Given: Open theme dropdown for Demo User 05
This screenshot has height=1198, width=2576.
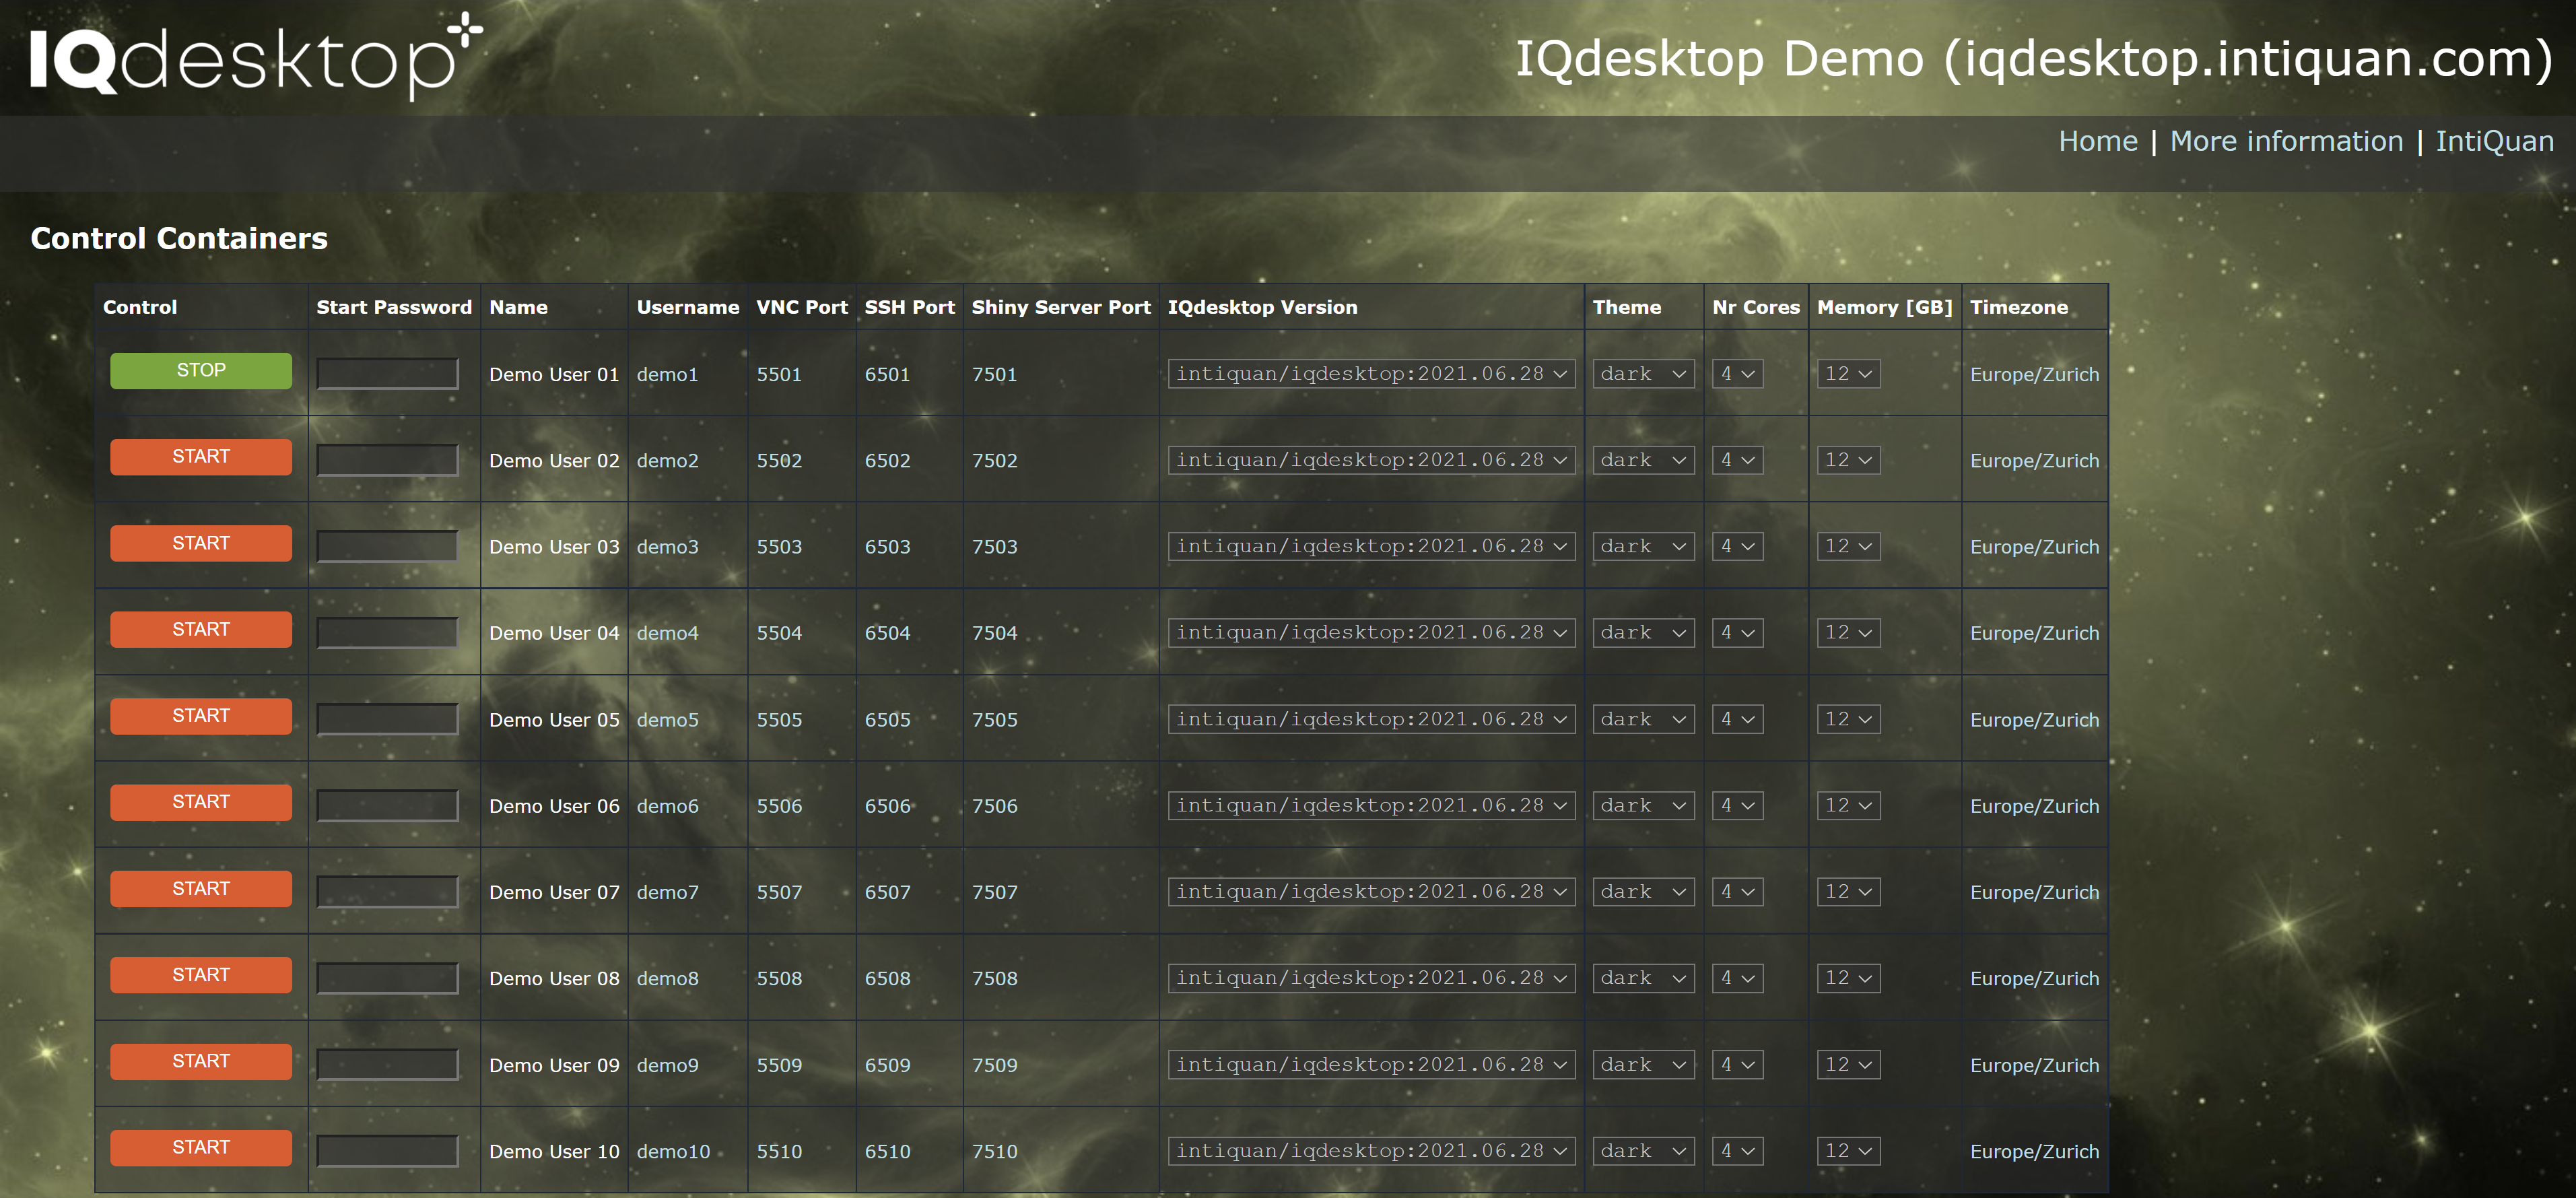Looking at the screenshot, I should tap(1643, 719).
